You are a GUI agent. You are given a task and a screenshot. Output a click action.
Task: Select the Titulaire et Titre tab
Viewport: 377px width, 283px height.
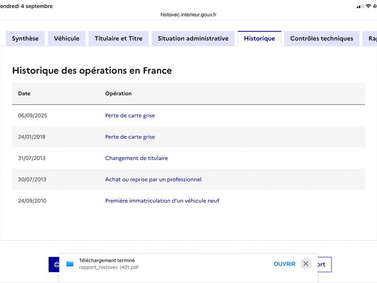click(119, 39)
